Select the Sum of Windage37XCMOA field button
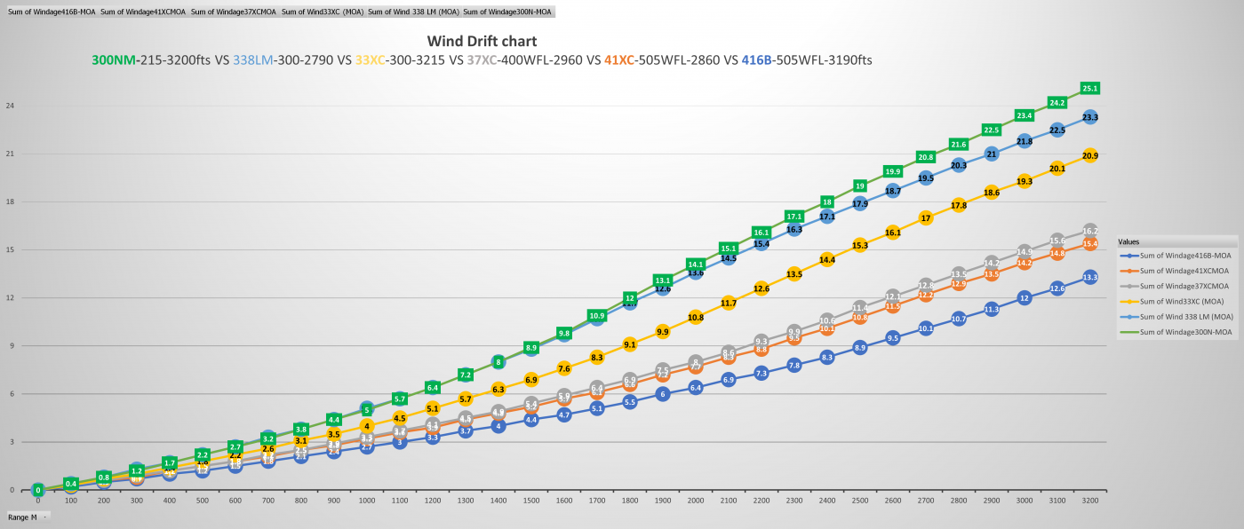This screenshot has height=529, width=1244. coord(234,12)
